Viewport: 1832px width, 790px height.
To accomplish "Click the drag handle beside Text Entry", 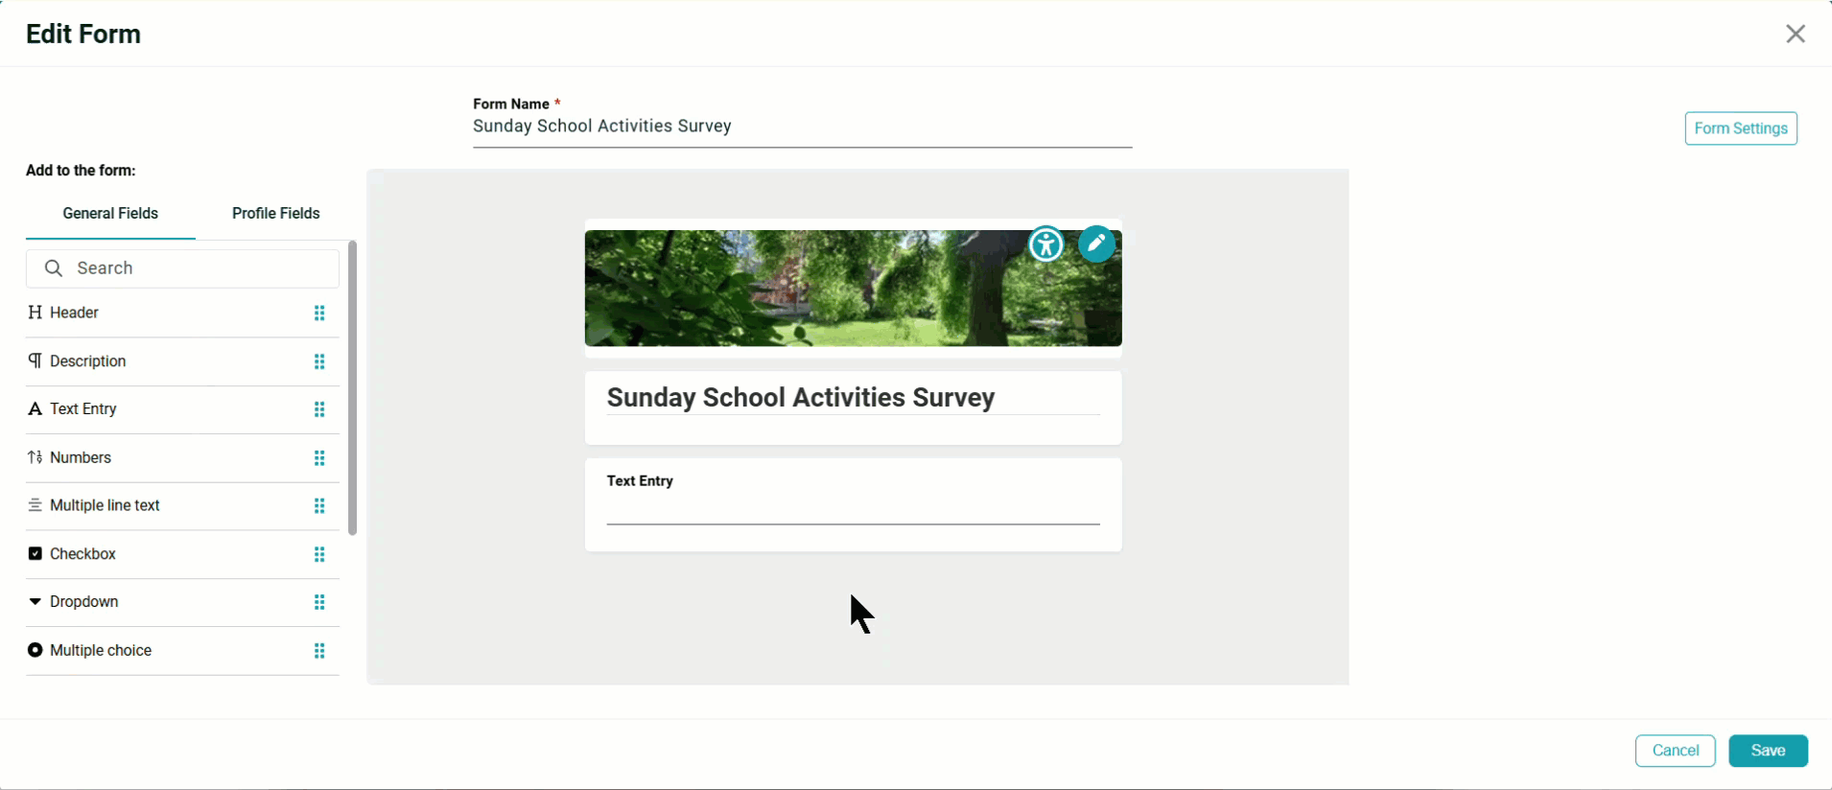I will [319, 409].
